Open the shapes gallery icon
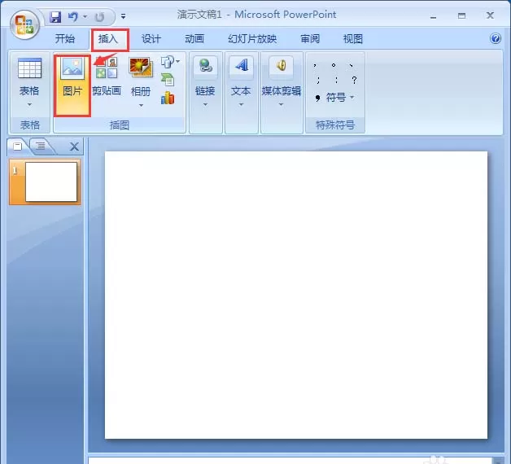The width and height of the screenshot is (511, 464). pyautogui.click(x=168, y=61)
